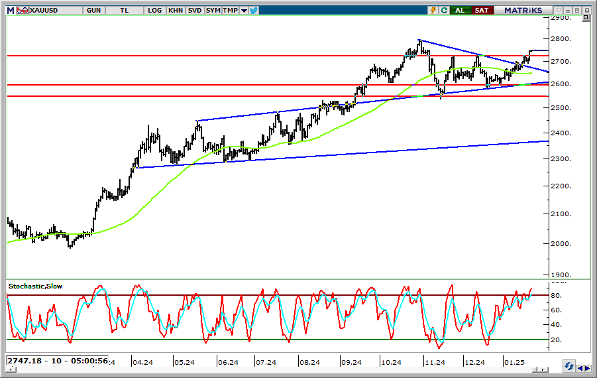The height and width of the screenshot is (378, 597).
Task: Click the lightning bolt quick-order icon
Action: point(433,10)
